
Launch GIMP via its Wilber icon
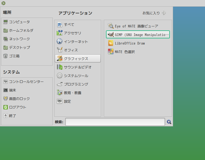pos(110,34)
